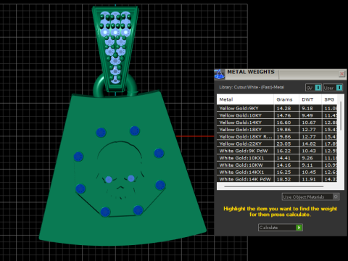
Task: Select the Yellow Gold:10KY row
Action: 277,115
